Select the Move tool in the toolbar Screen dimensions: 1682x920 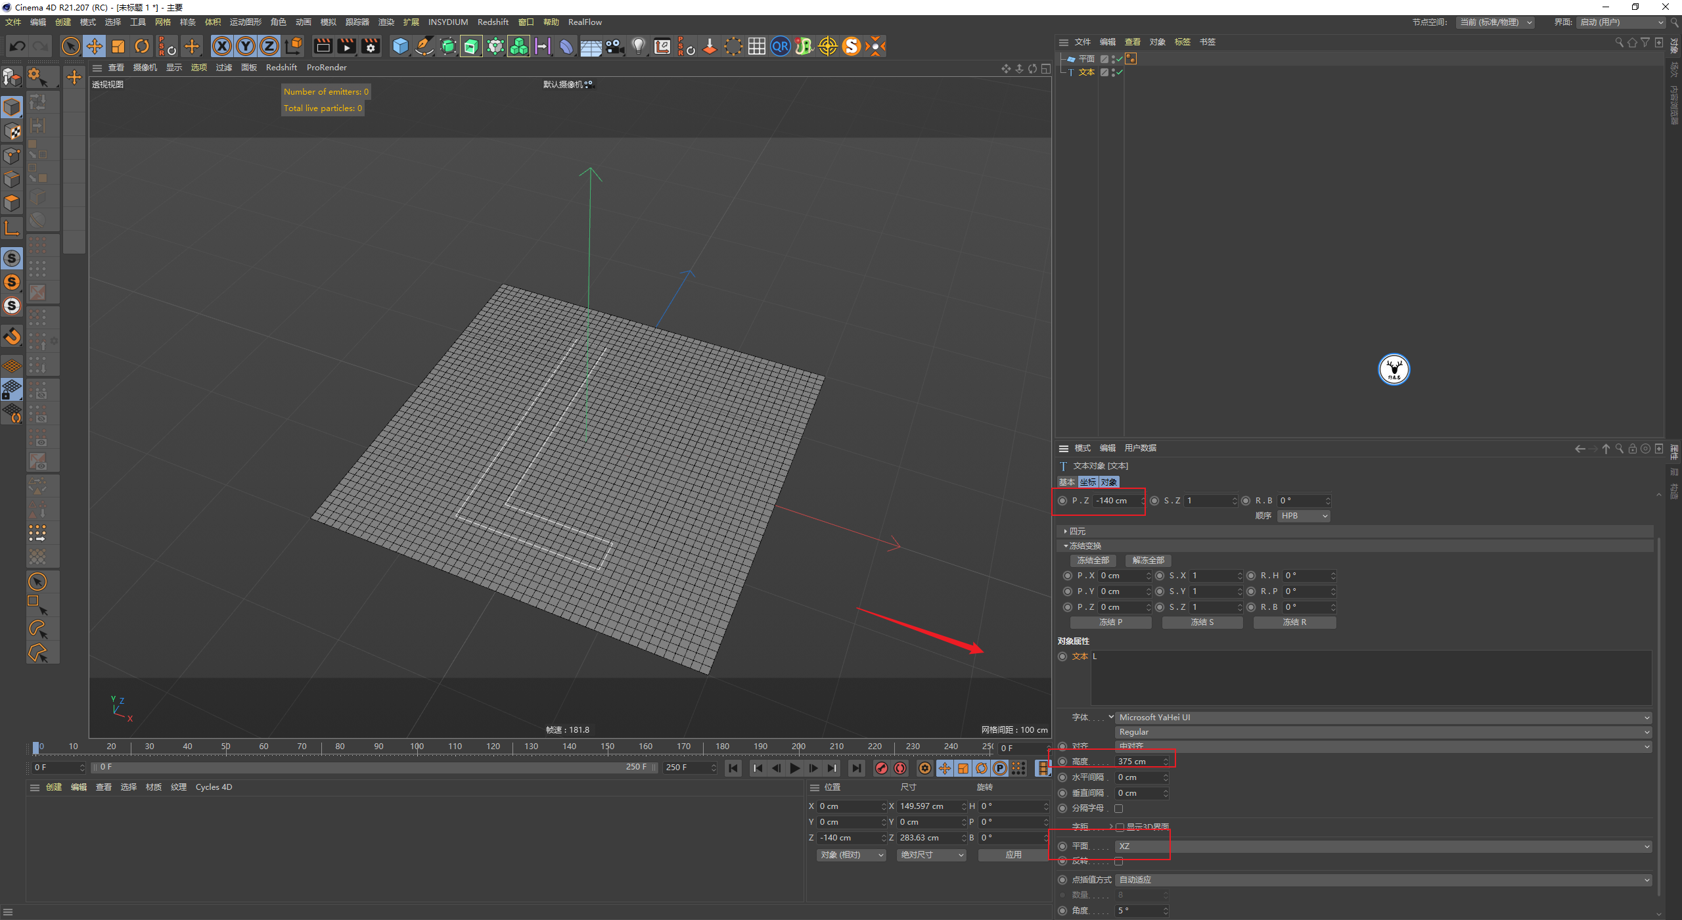point(95,46)
